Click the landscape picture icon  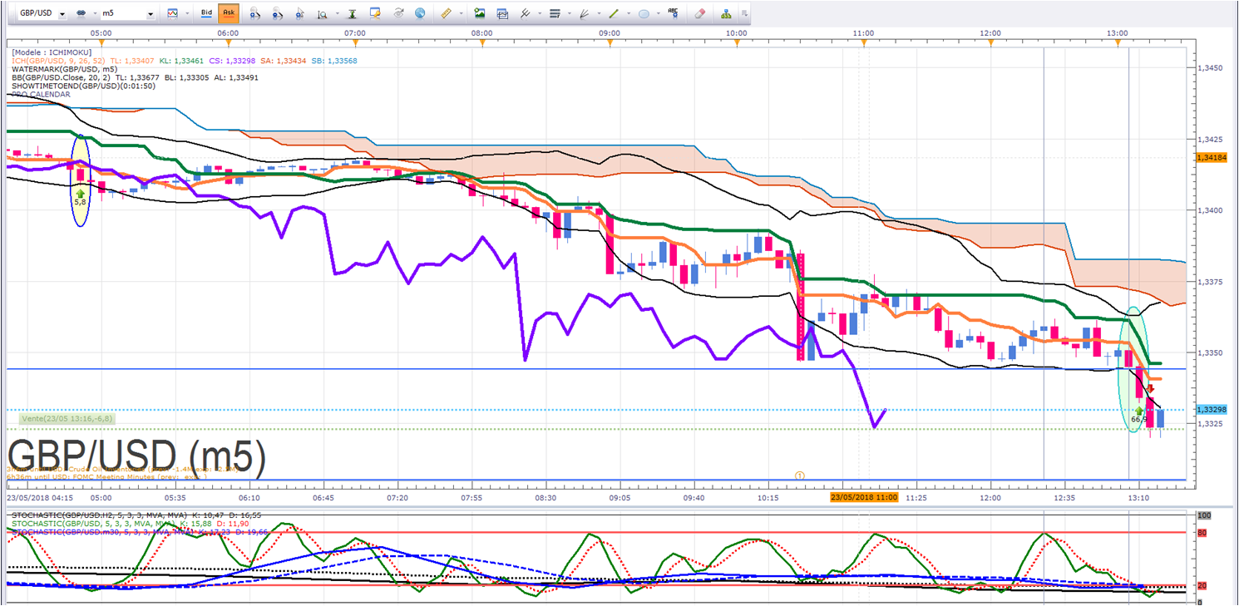point(480,14)
